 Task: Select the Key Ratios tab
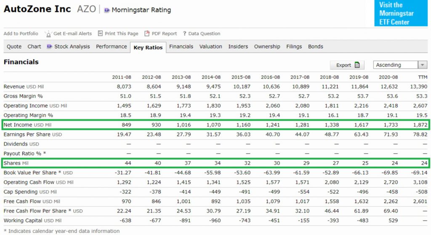click(148, 47)
